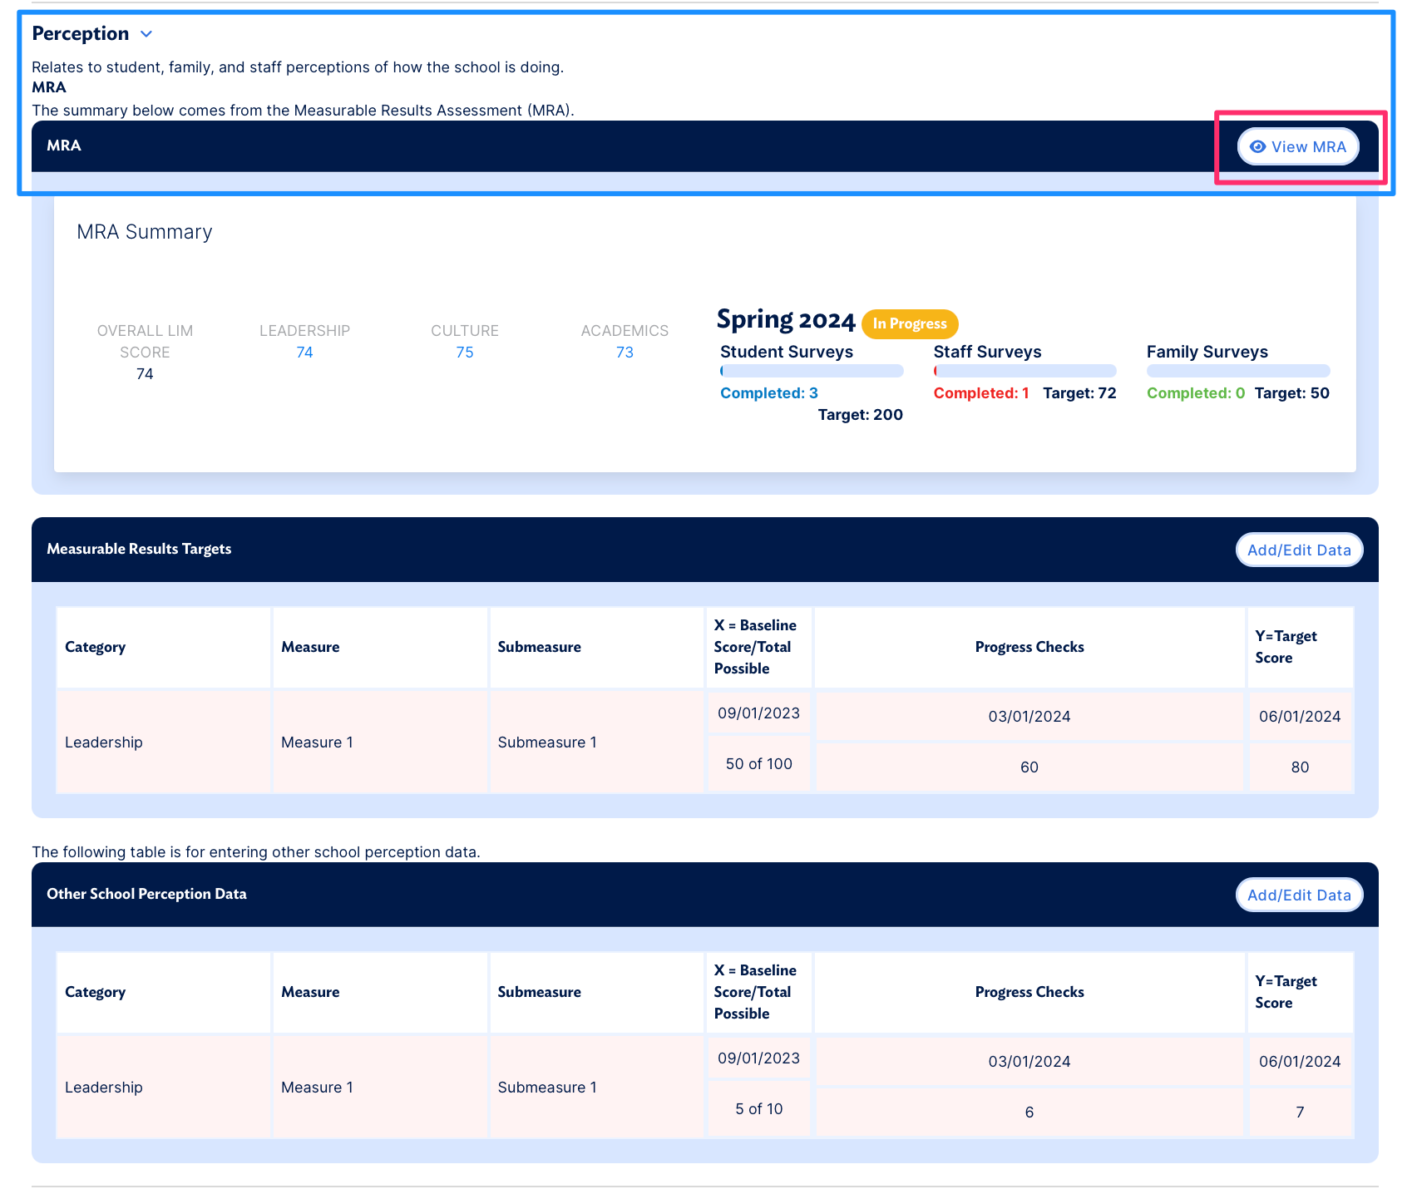Click the Family Surveys progress bar
Image resolution: width=1417 pixels, height=1189 pixels.
(x=1237, y=371)
